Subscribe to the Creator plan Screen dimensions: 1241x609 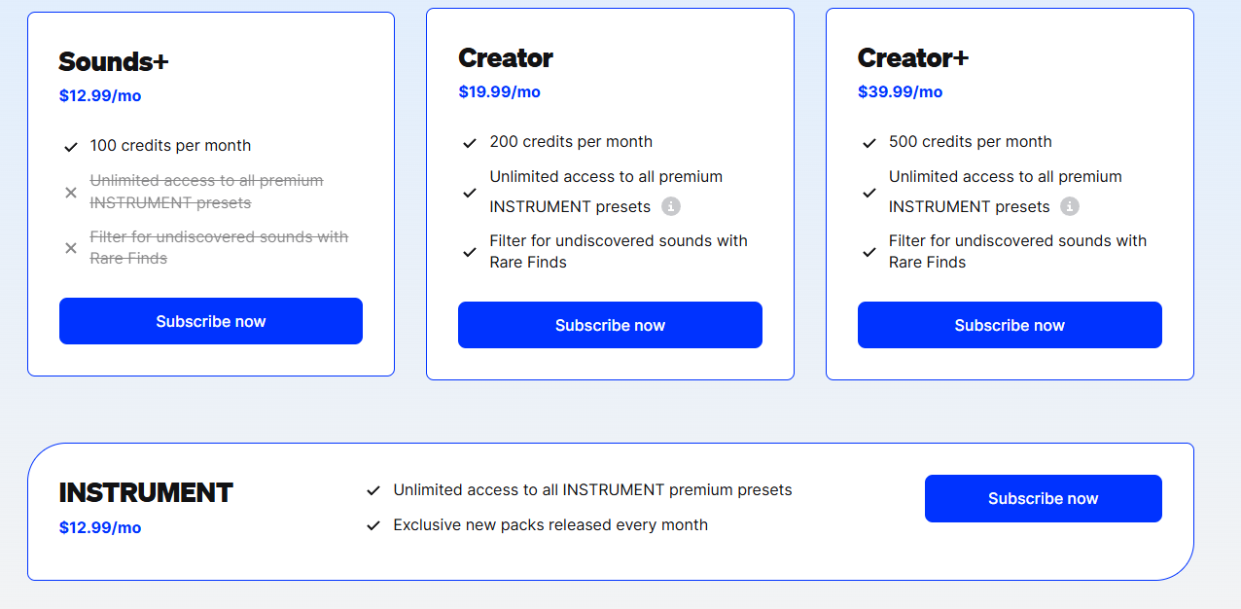coord(610,324)
